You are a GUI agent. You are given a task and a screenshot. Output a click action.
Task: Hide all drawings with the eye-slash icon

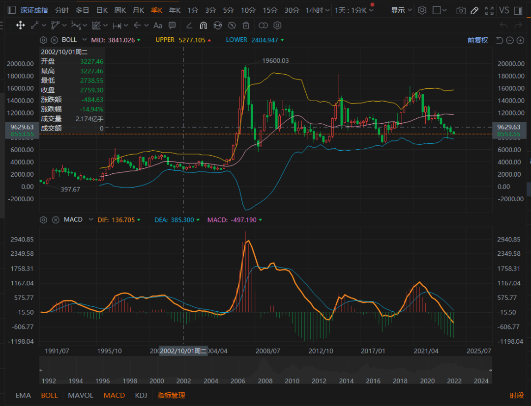tap(232, 26)
